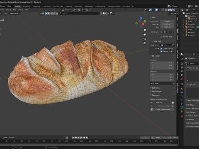
Task: Open the UV Editing workspace tab
Action: 46,7
